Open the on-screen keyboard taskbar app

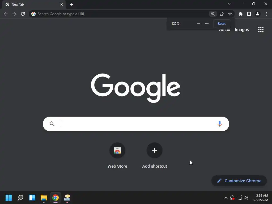[67, 198]
